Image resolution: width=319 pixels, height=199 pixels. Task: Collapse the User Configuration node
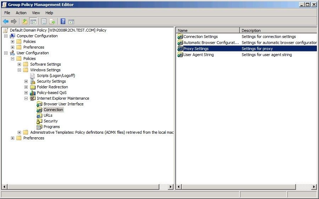(6, 53)
